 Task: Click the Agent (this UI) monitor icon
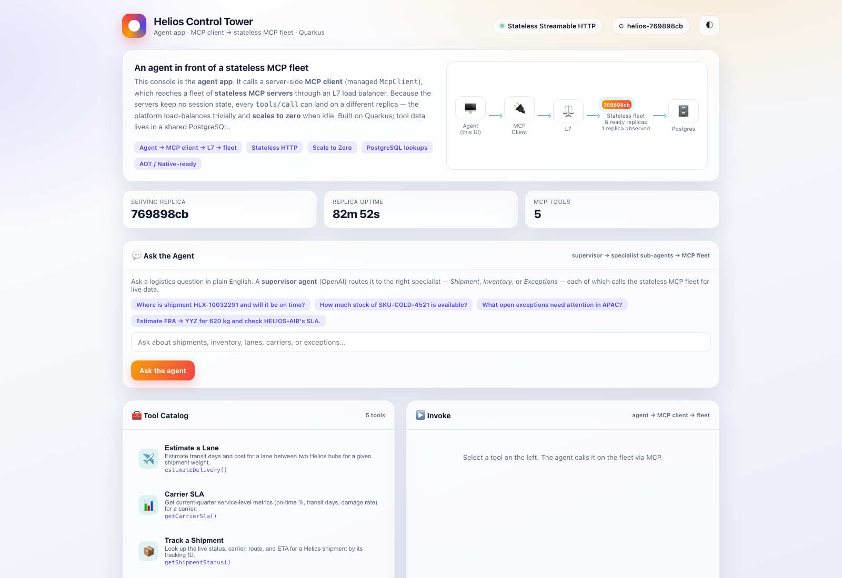(470, 108)
